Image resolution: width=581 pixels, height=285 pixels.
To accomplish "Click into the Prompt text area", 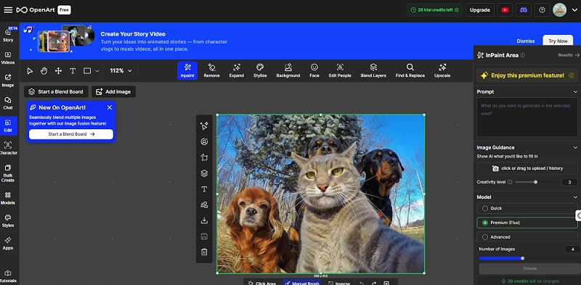I will pos(527,117).
